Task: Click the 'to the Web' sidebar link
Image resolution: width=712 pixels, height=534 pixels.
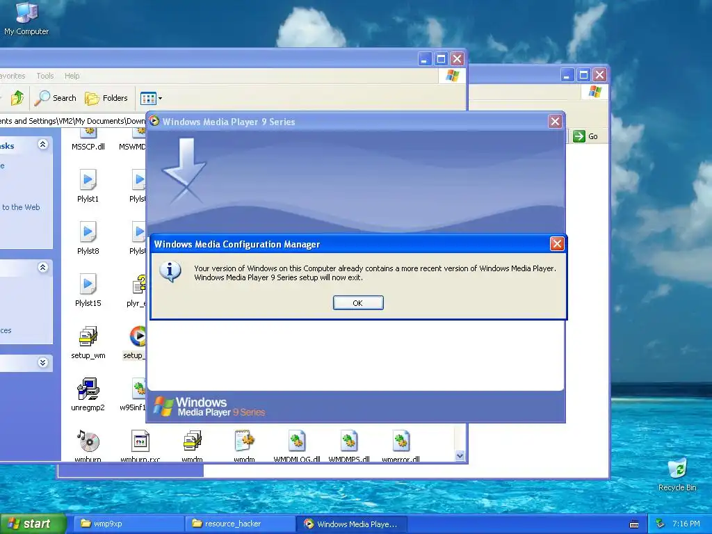Action: tap(21, 207)
